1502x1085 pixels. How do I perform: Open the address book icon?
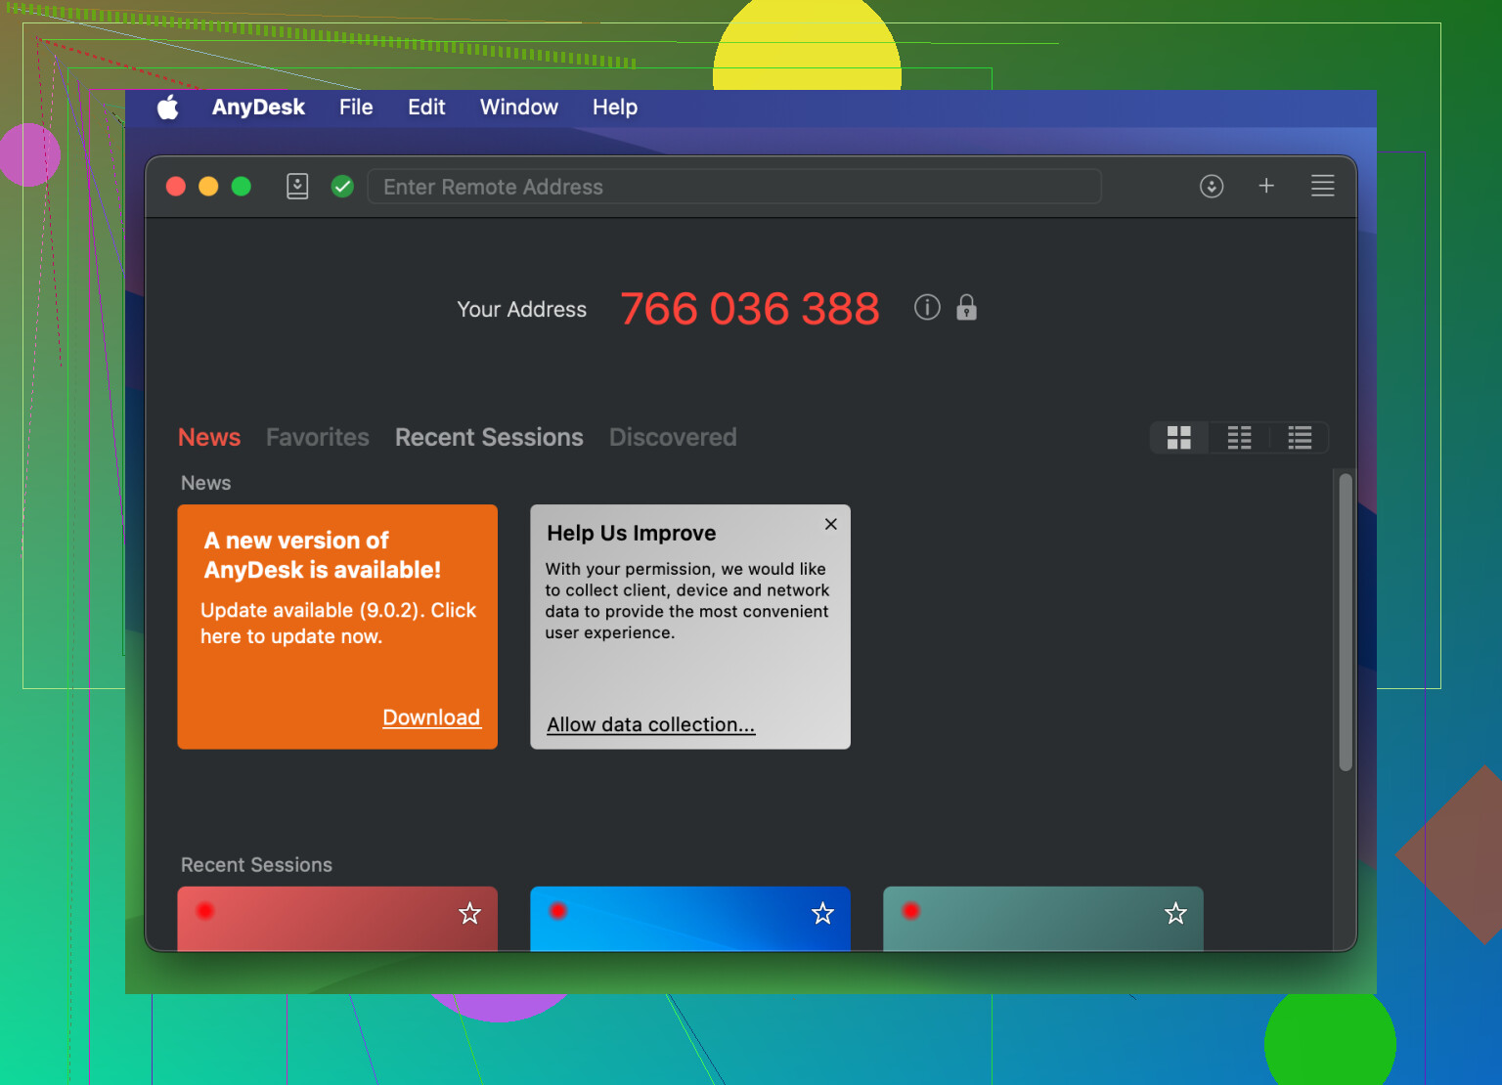point(297,186)
